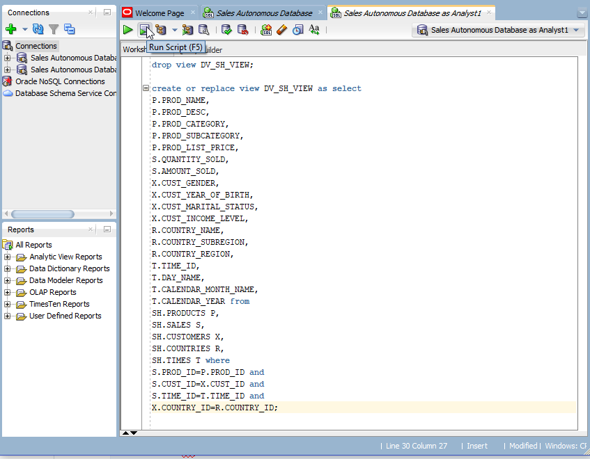Minimize the Reports panel
Image resolution: width=590 pixels, height=459 pixels.
107,229
